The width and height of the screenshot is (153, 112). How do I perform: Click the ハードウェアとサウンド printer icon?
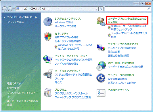pyautogui.click(x=48, y=74)
